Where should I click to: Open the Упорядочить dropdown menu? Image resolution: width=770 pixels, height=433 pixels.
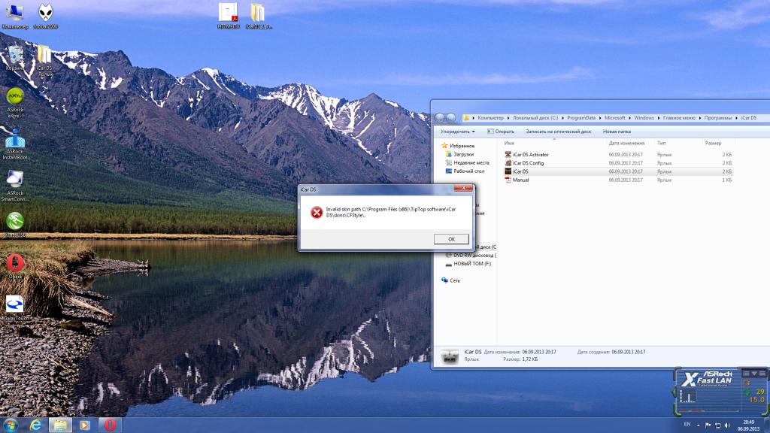(457, 132)
